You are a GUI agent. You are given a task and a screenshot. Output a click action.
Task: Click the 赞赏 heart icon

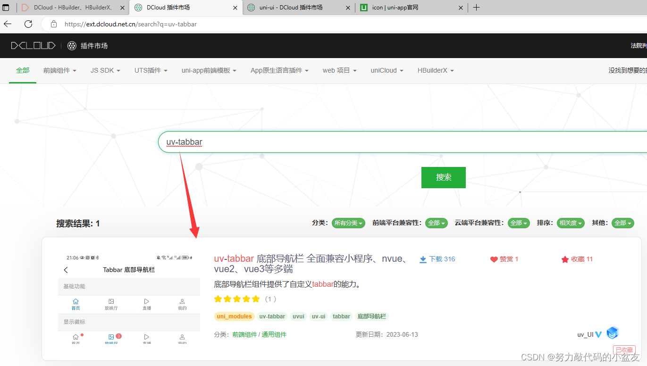coord(494,259)
